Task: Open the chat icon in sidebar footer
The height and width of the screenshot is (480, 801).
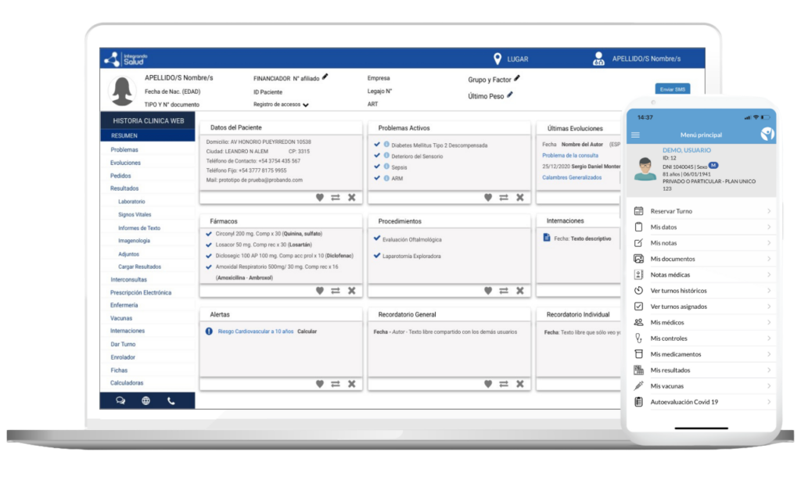Action: [120, 401]
